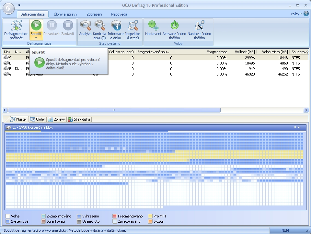Click the Vyhrazeno legend color swatch
The width and height of the screenshot is (311, 234).
click(x=79, y=216)
